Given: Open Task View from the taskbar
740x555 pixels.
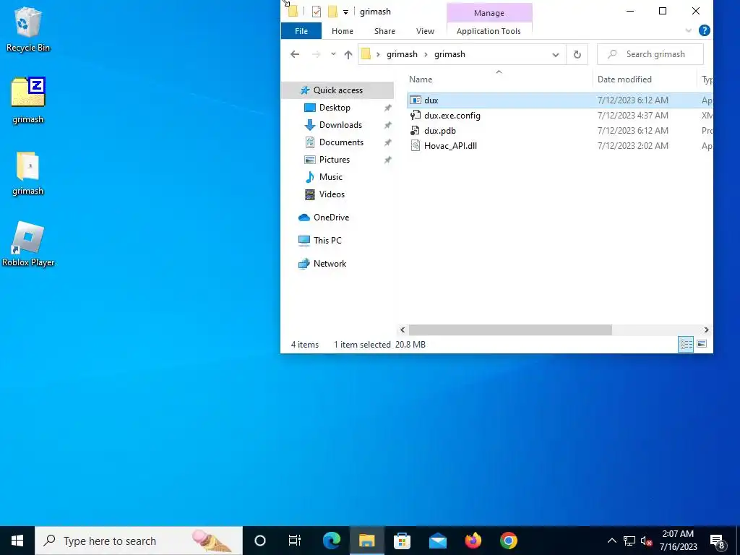Looking at the screenshot, I should point(295,541).
